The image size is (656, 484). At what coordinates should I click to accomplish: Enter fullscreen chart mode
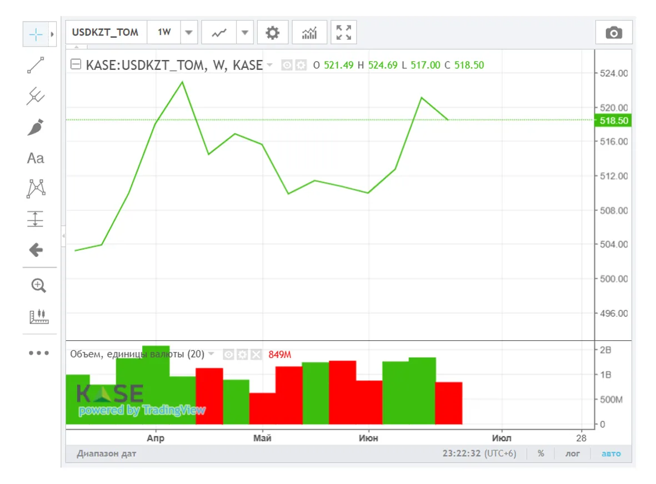pyautogui.click(x=344, y=33)
